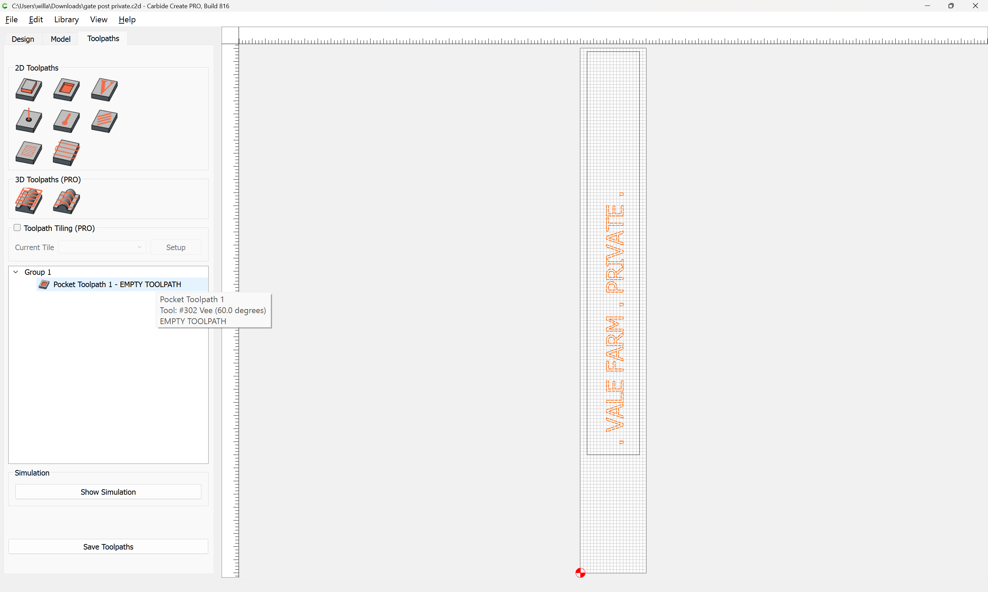The width and height of the screenshot is (988, 592).
Task: Click Show Simulation button
Action: 108,492
